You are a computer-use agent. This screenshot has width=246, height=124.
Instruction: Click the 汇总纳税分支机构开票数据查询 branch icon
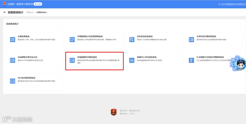click(191, 60)
